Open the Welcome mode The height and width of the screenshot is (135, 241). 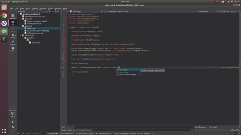(13, 16)
